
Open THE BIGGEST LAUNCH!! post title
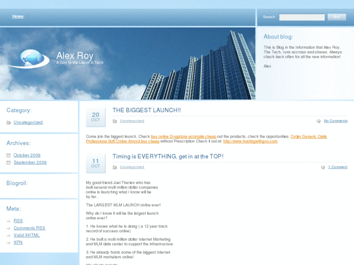[147, 110]
